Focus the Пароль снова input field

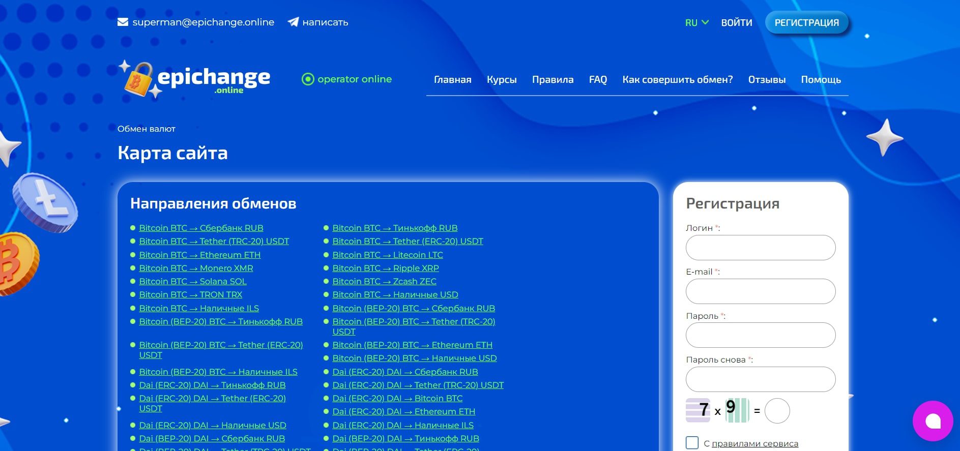pos(760,379)
